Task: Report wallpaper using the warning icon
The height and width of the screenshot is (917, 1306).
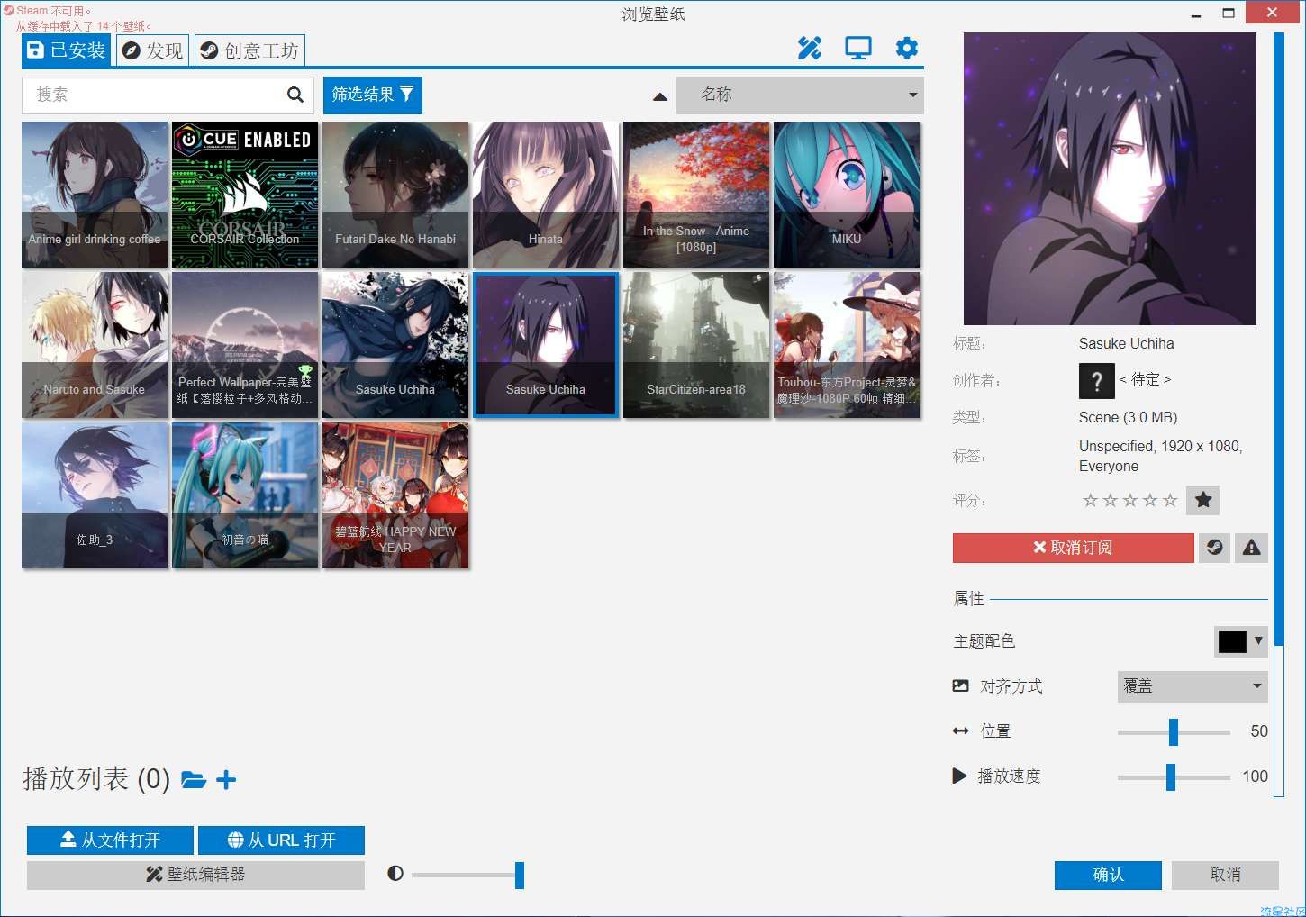Action: pyautogui.click(x=1252, y=548)
